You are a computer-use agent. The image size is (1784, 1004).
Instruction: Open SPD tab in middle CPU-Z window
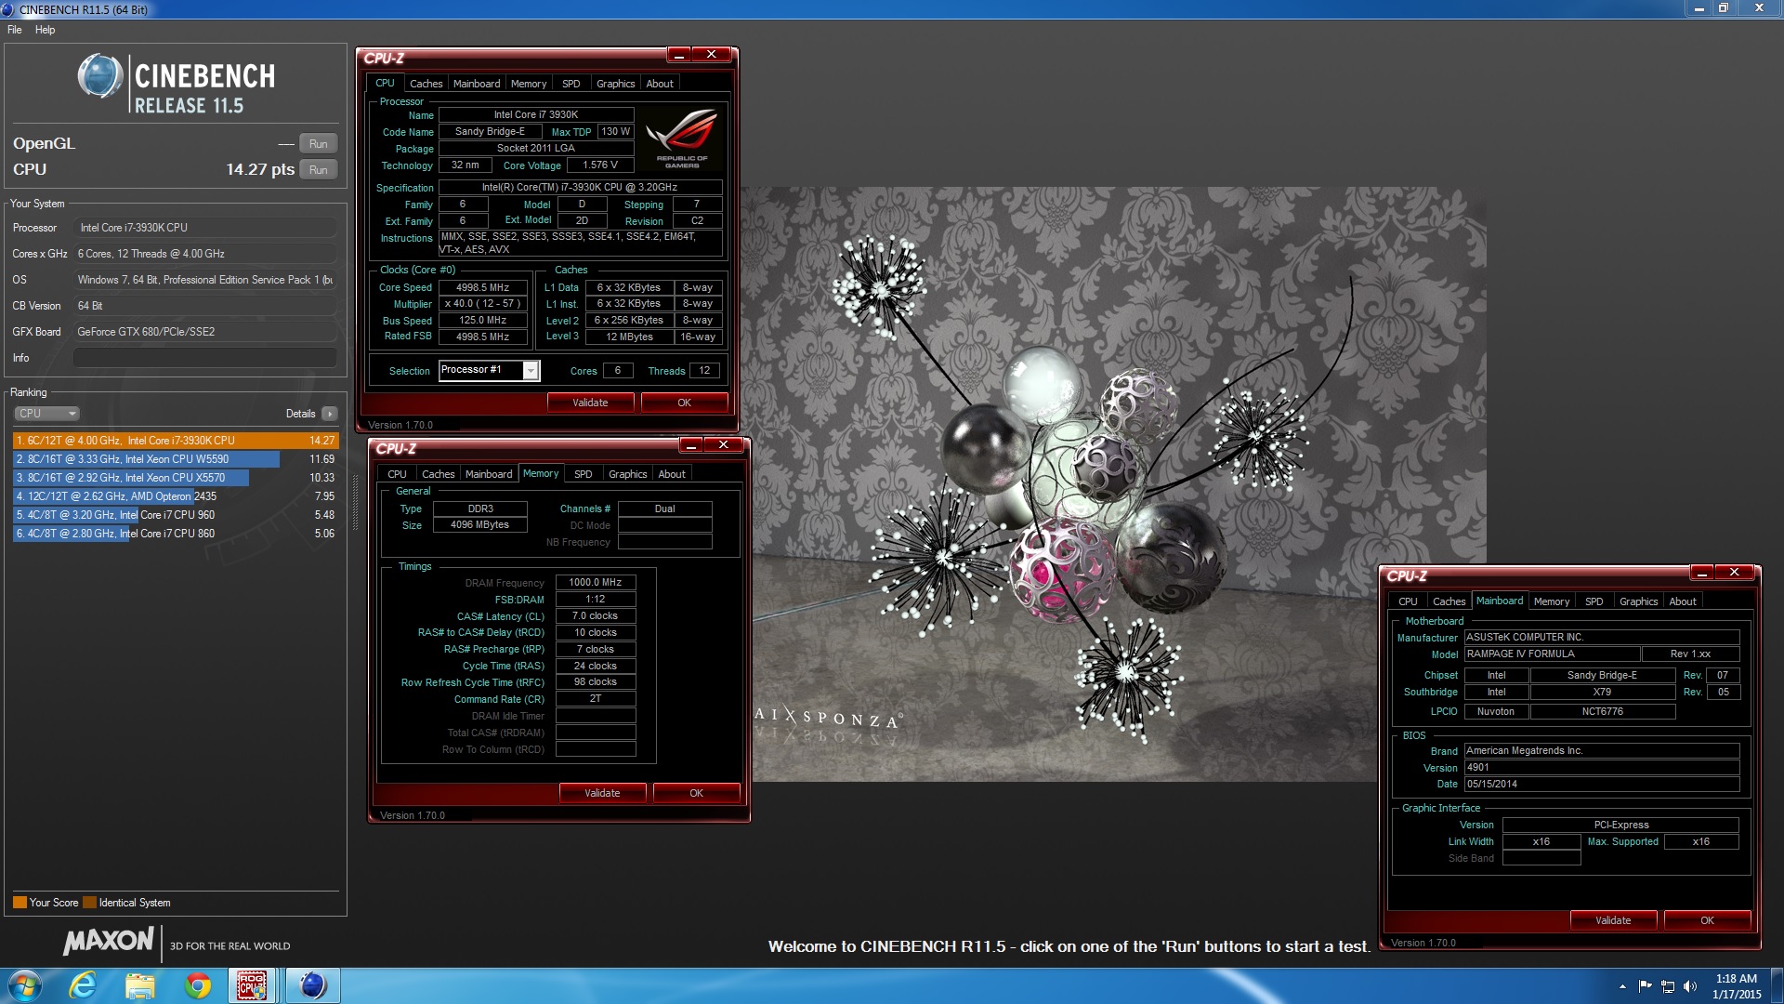583,474
